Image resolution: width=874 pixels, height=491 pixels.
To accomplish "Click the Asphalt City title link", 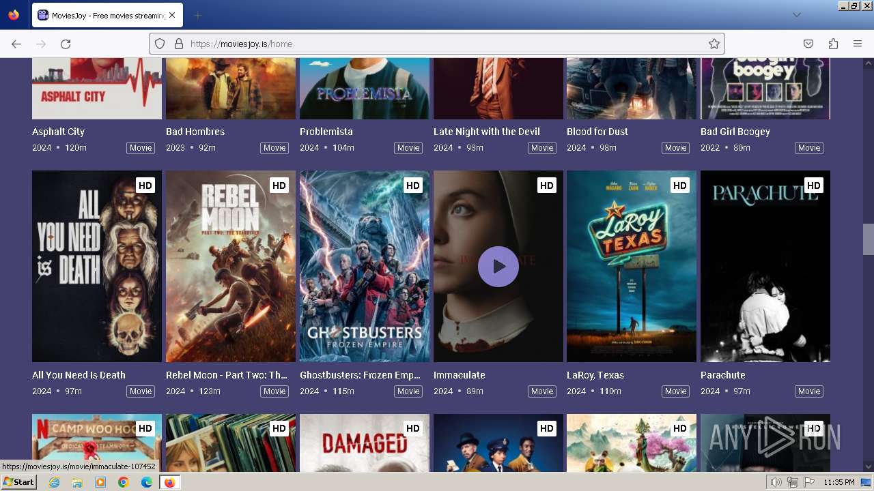I will click(58, 132).
